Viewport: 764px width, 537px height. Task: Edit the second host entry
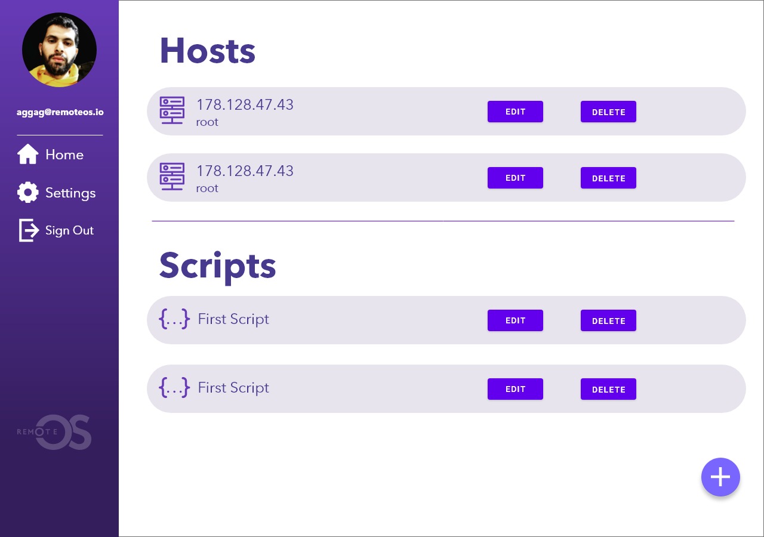point(515,178)
